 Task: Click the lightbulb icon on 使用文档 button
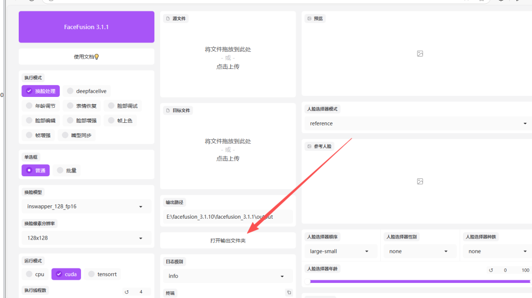click(97, 56)
